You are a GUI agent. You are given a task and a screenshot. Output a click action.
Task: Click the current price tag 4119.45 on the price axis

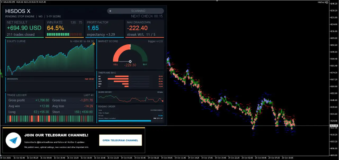pyautogui.click(x=334, y=126)
